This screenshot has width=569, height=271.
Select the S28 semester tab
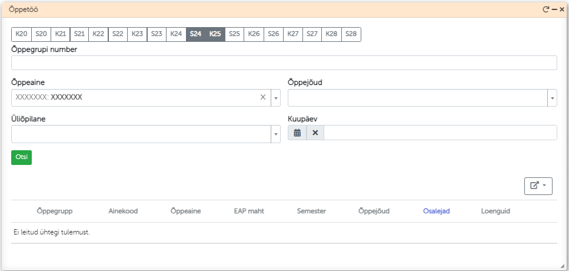[x=351, y=34]
